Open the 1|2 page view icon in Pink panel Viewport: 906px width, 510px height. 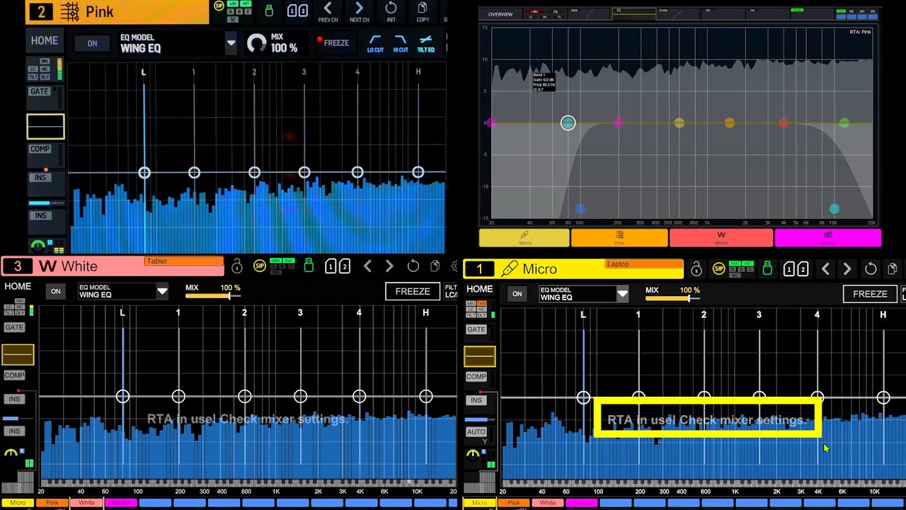(297, 11)
